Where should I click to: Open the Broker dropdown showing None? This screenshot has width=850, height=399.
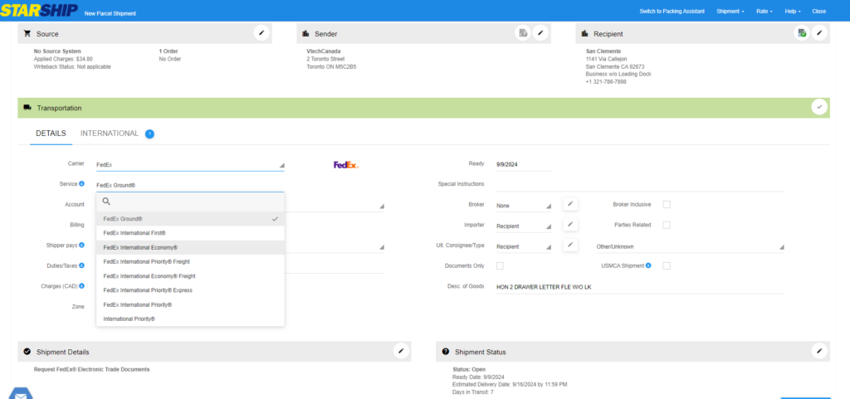[524, 206]
